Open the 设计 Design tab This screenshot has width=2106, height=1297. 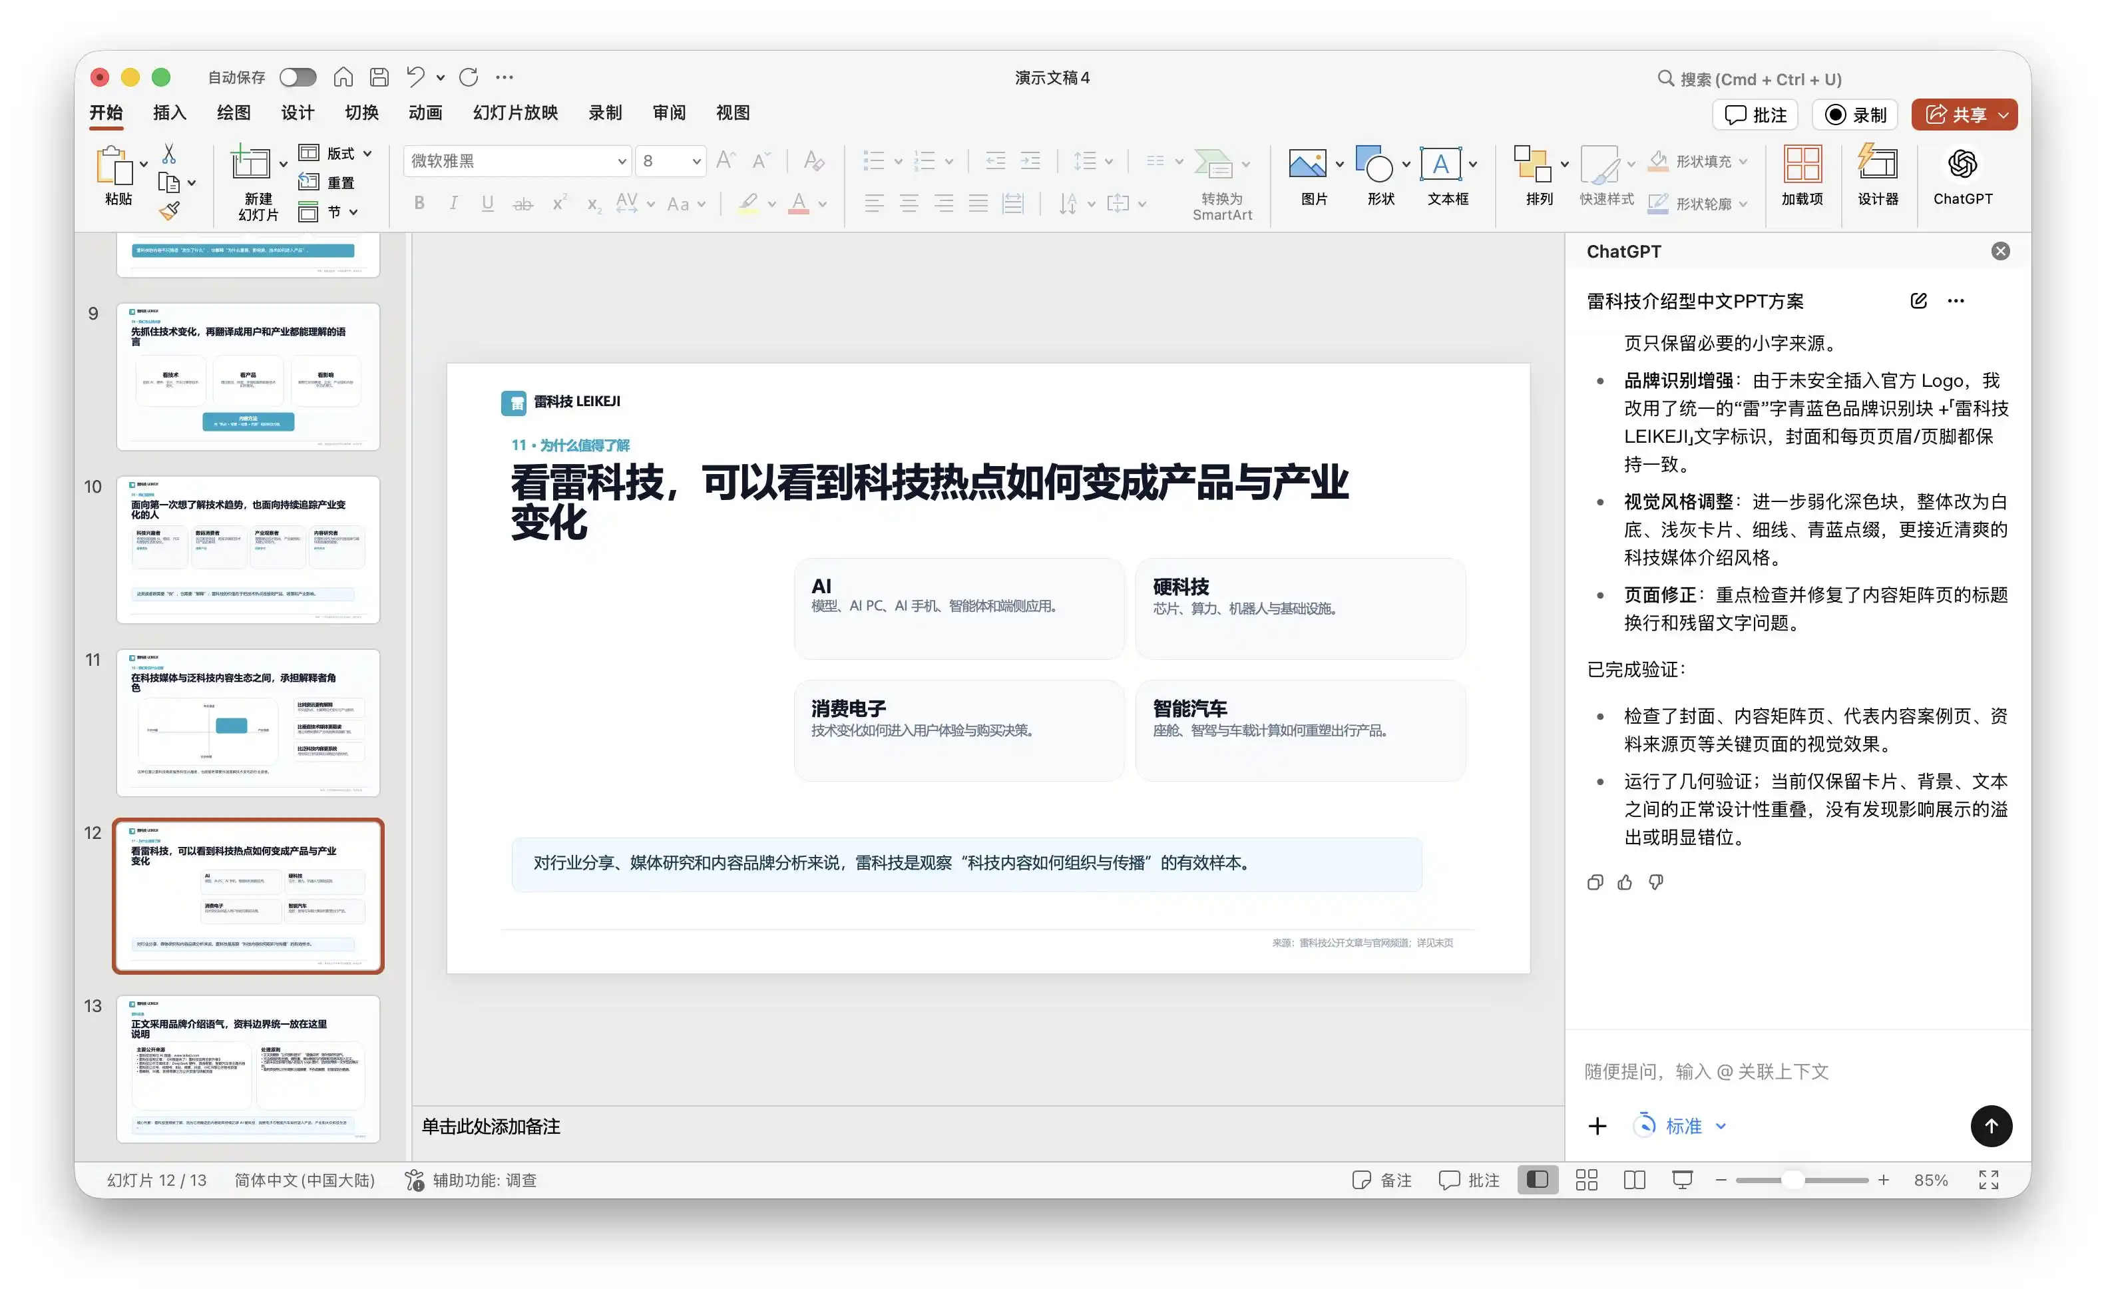tap(298, 113)
